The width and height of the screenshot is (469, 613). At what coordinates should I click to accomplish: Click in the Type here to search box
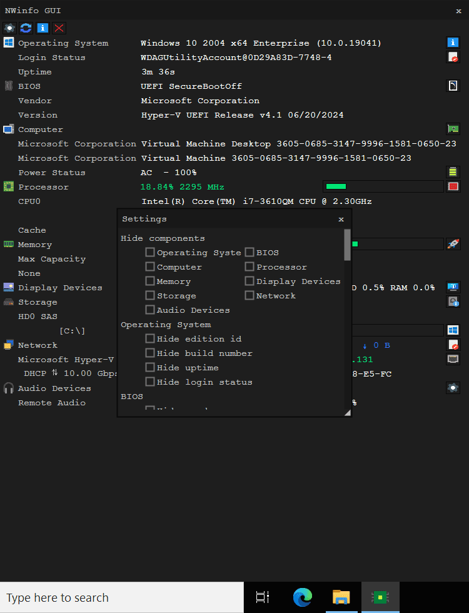(122, 597)
